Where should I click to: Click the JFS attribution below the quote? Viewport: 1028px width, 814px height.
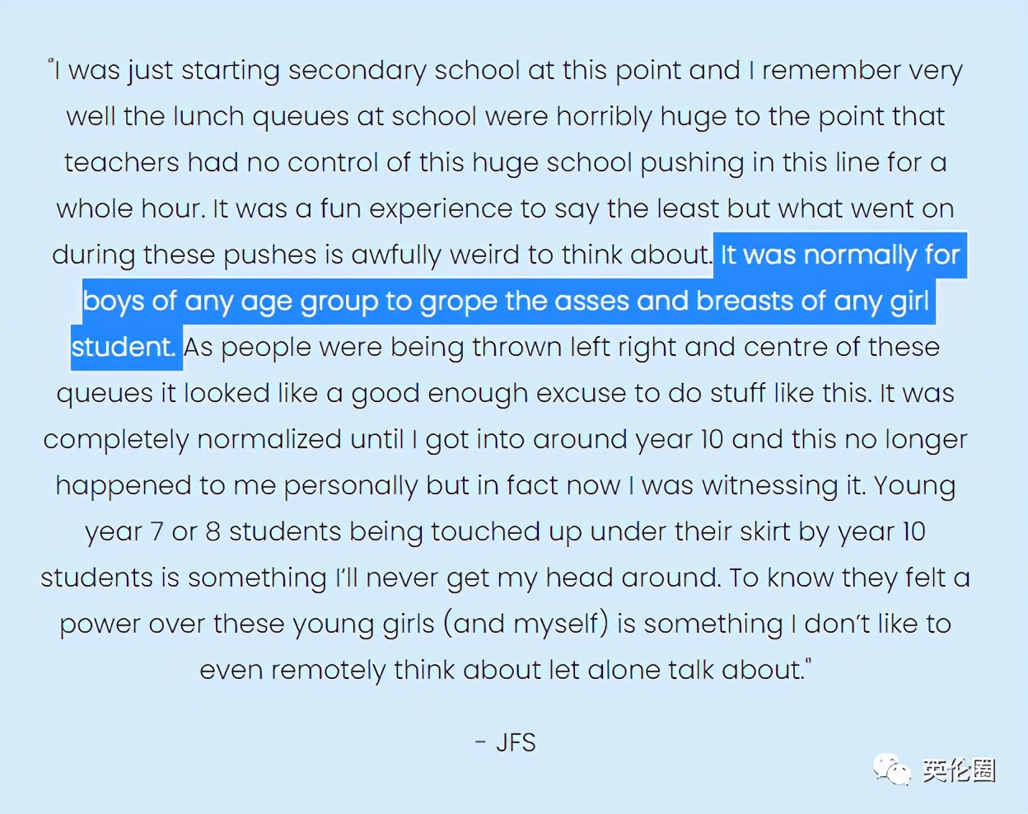click(x=516, y=743)
